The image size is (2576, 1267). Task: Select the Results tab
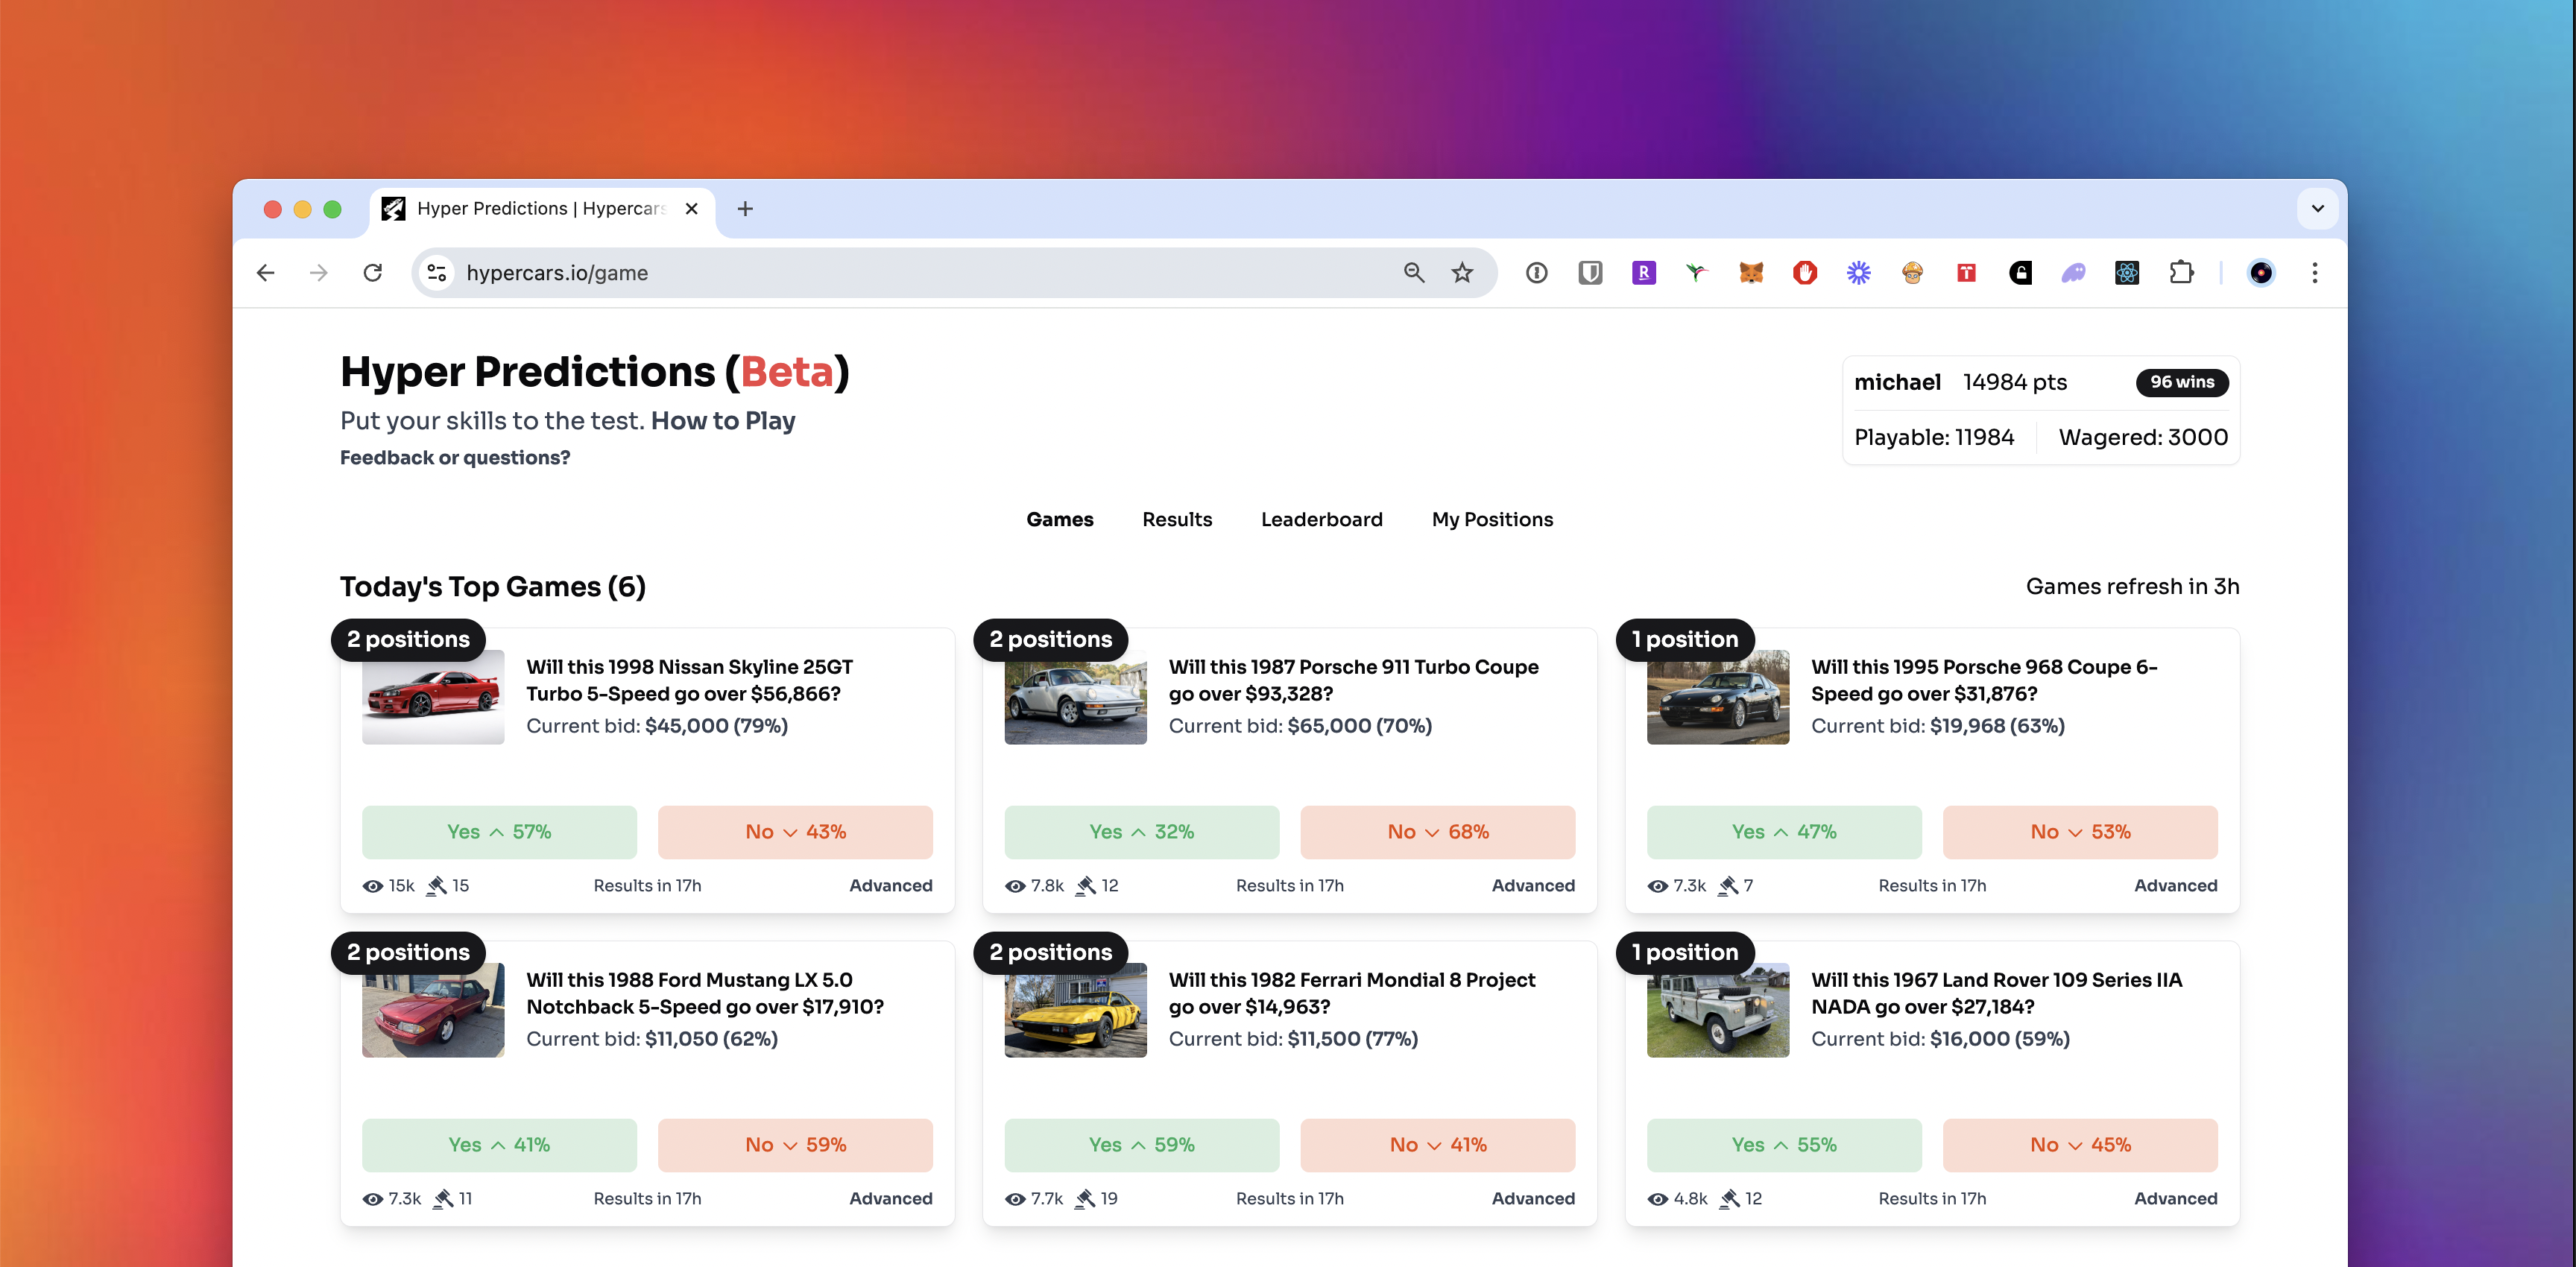point(1176,519)
